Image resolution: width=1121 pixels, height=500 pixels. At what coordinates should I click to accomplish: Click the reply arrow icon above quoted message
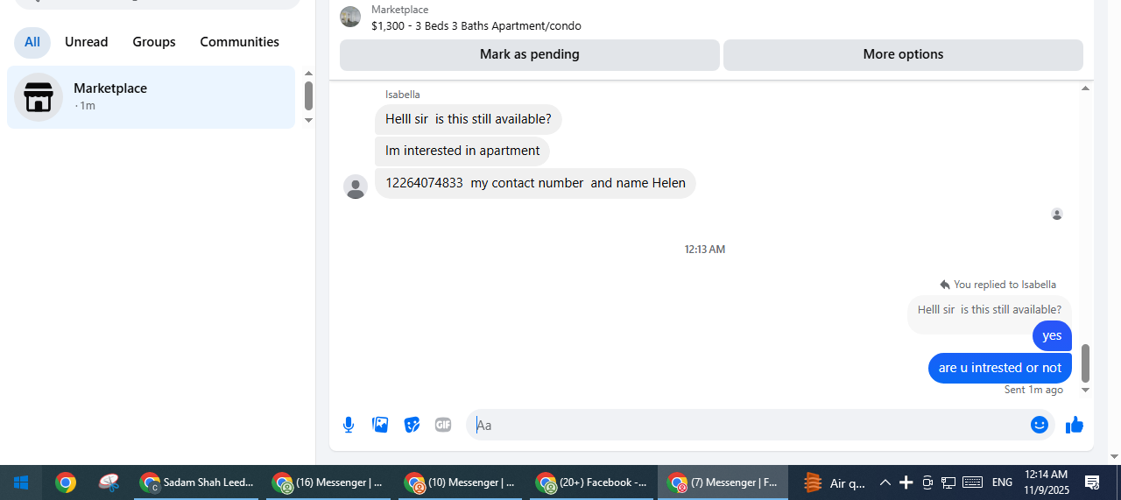[x=945, y=285]
